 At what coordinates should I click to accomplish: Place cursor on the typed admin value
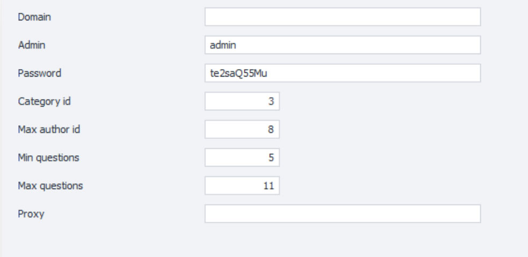tap(223, 45)
